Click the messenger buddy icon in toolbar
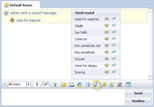 click(x=79, y=85)
